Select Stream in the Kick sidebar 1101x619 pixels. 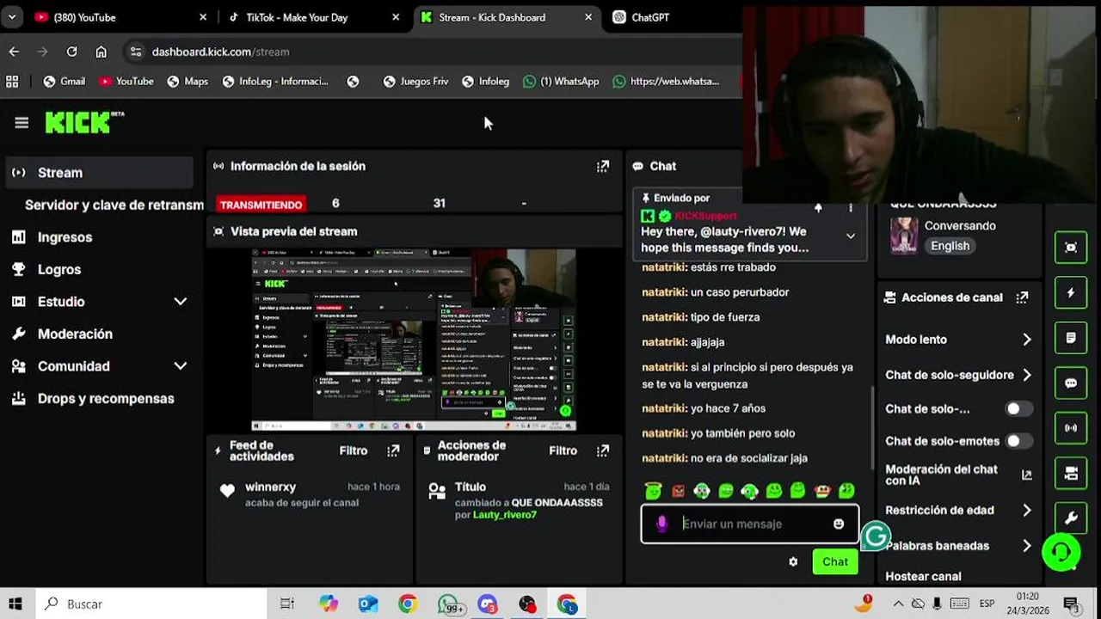pos(99,173)
